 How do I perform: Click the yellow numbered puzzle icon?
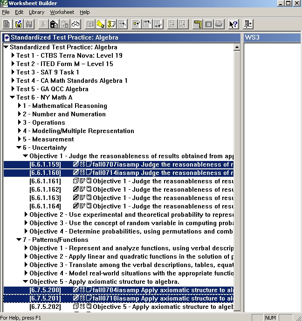click(x=111, y=24)
